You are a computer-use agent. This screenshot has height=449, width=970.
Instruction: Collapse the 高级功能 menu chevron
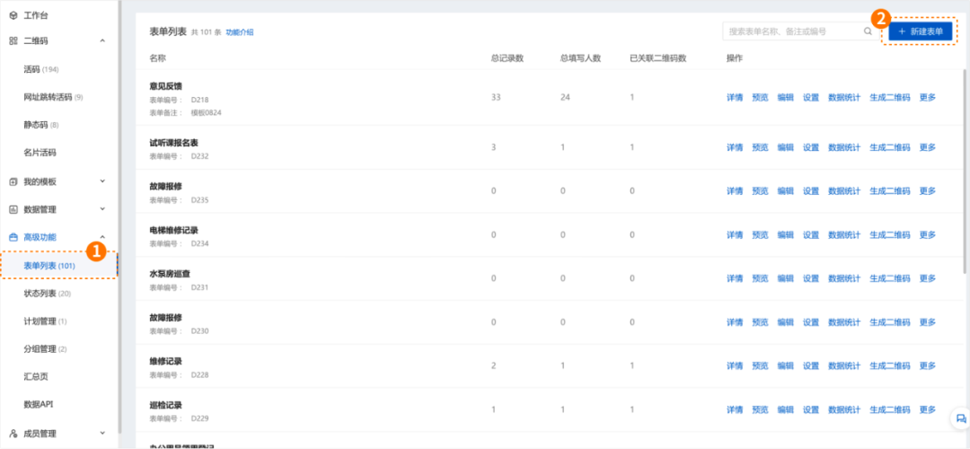[x=102, y=237]
